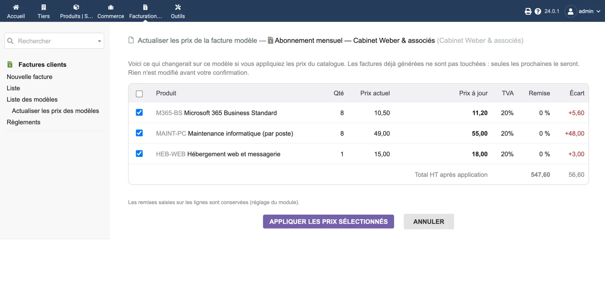Click the print icon in top bar
The width and height of the screenshot is (605, 294).
click(528, 11)
